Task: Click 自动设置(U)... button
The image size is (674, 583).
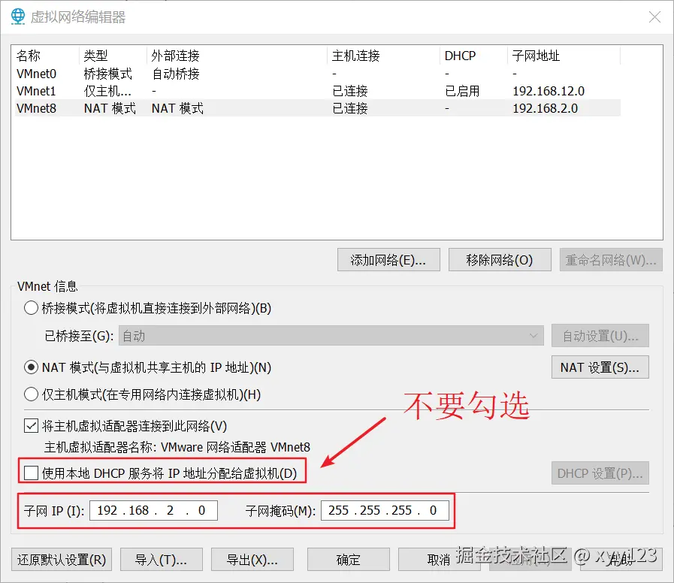Action: tap(600, 335)
